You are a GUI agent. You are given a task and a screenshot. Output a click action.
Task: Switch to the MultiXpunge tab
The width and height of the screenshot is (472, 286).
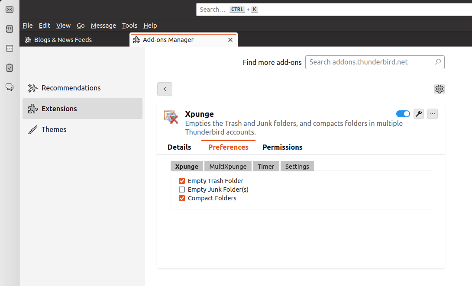tap(228, 167)
